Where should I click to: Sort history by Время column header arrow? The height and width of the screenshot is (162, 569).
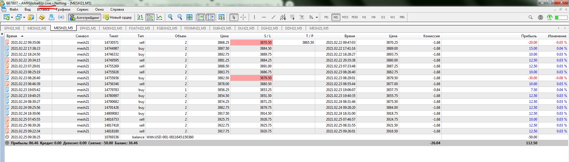coord(22,36)
